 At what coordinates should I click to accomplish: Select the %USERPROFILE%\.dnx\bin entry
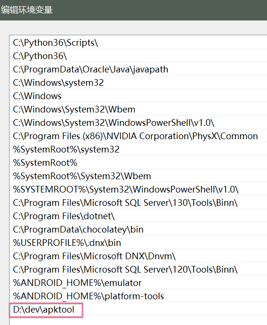[138, 243]
